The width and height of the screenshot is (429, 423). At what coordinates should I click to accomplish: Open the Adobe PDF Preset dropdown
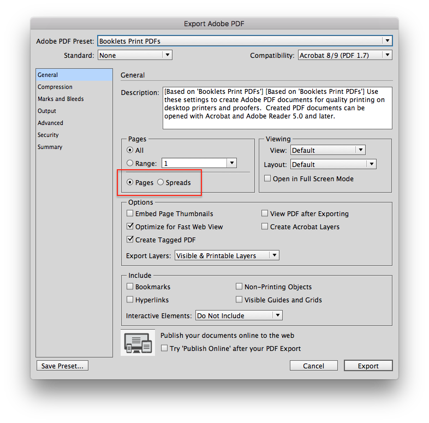coord(245,41)
